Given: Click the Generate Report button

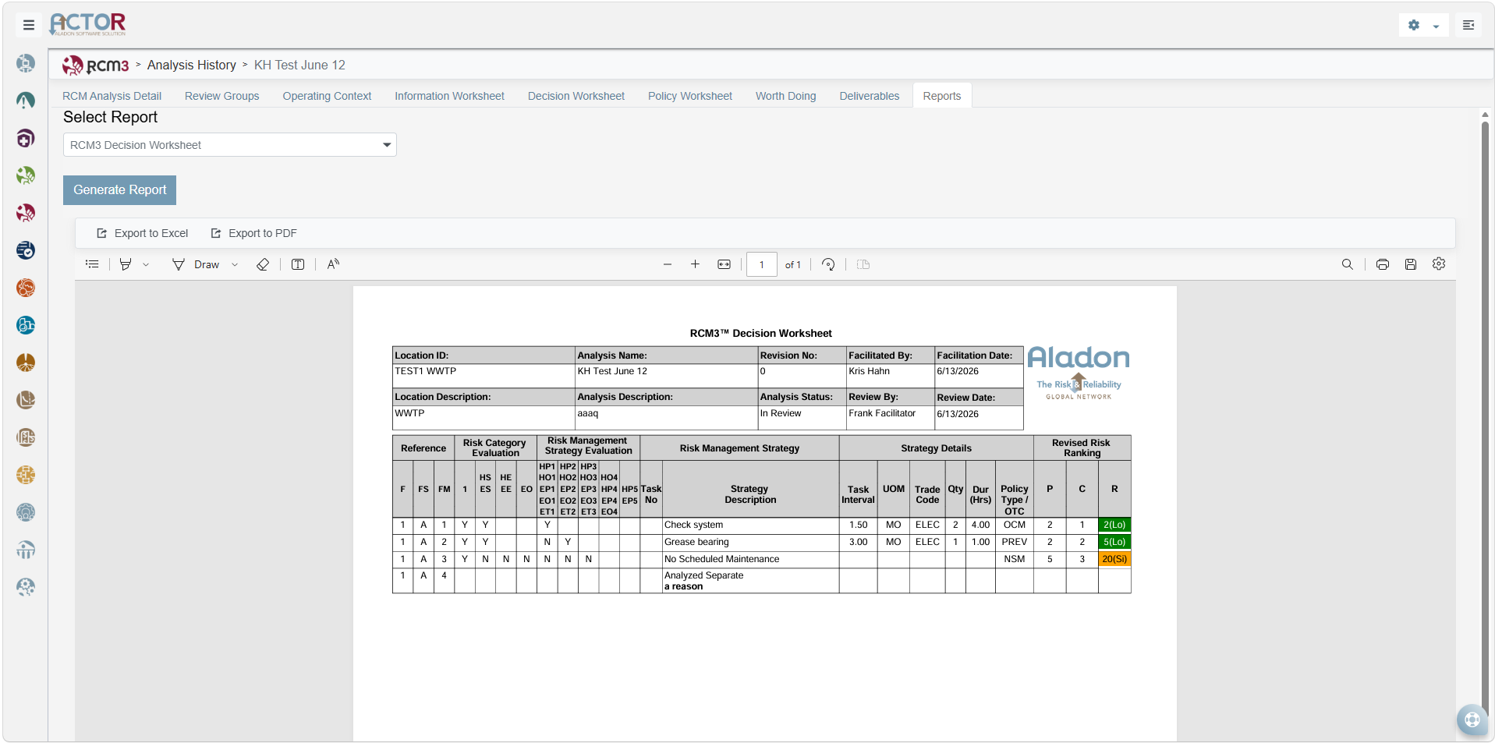Looking at the screenshot, I should pyautogui.click(x=120, y=190).
